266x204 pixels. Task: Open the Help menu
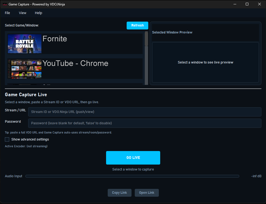pos(38,13)
